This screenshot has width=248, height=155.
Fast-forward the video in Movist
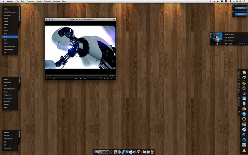[x=84, y=78]
